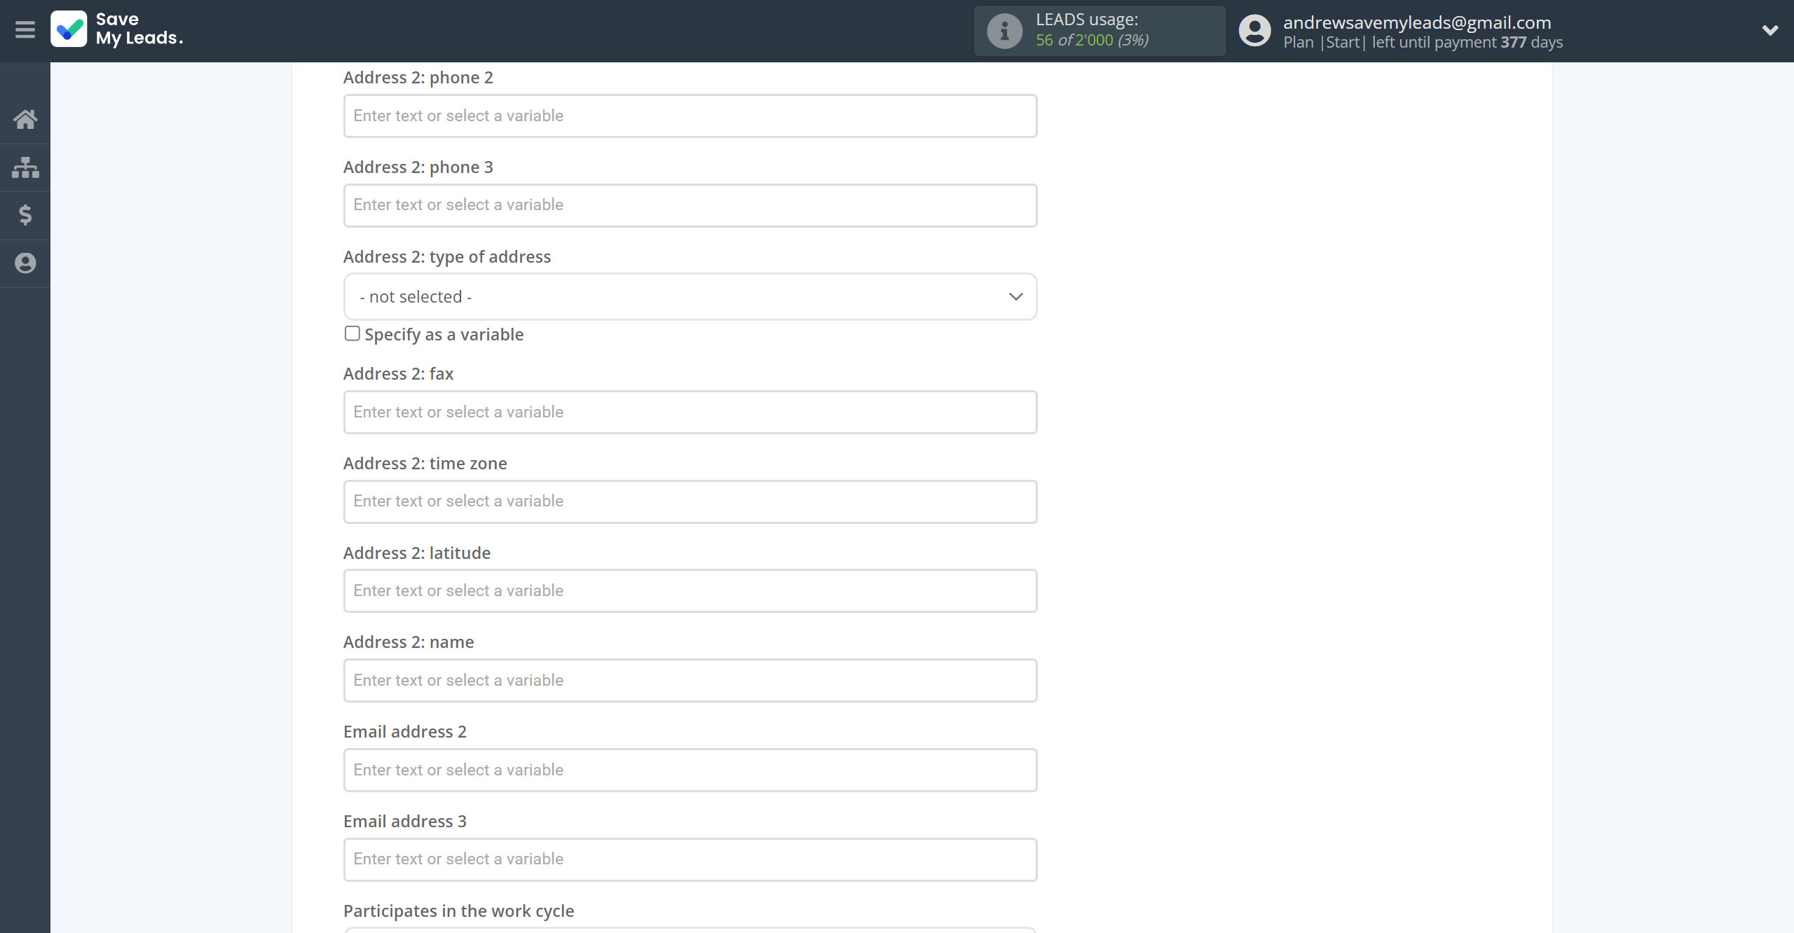Focus the Email address 2 field

pos(690,770)
